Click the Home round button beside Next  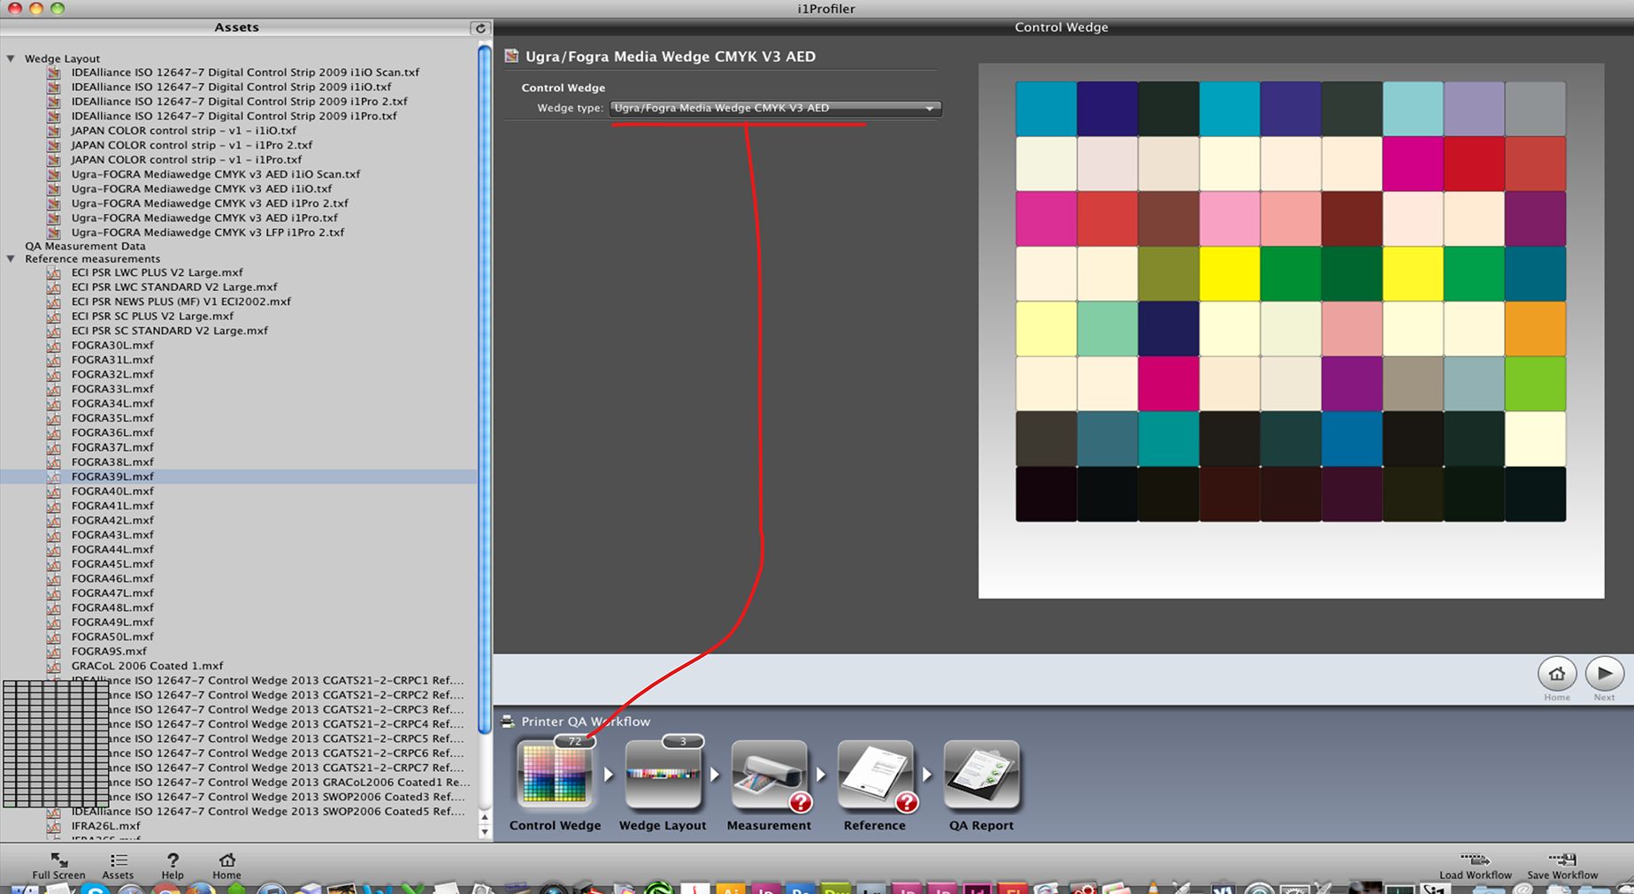click(1556, 674)
